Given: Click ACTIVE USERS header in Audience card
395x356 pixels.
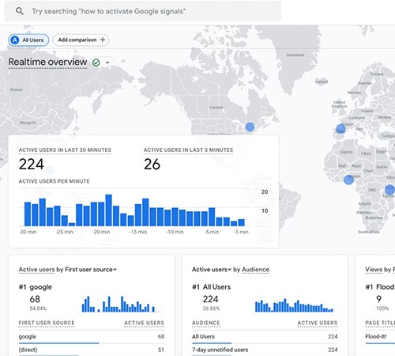Looking at the screenshot, I should click(x=318, y=323).
